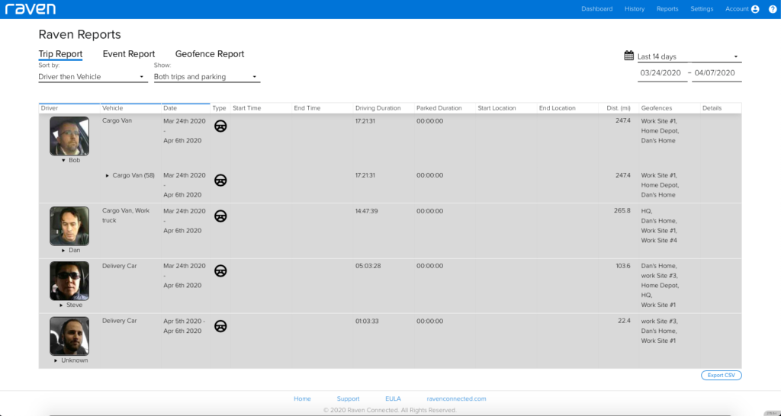Click the Geofences column header
Viewport: 781px width, 416px height.
(670, 108)
